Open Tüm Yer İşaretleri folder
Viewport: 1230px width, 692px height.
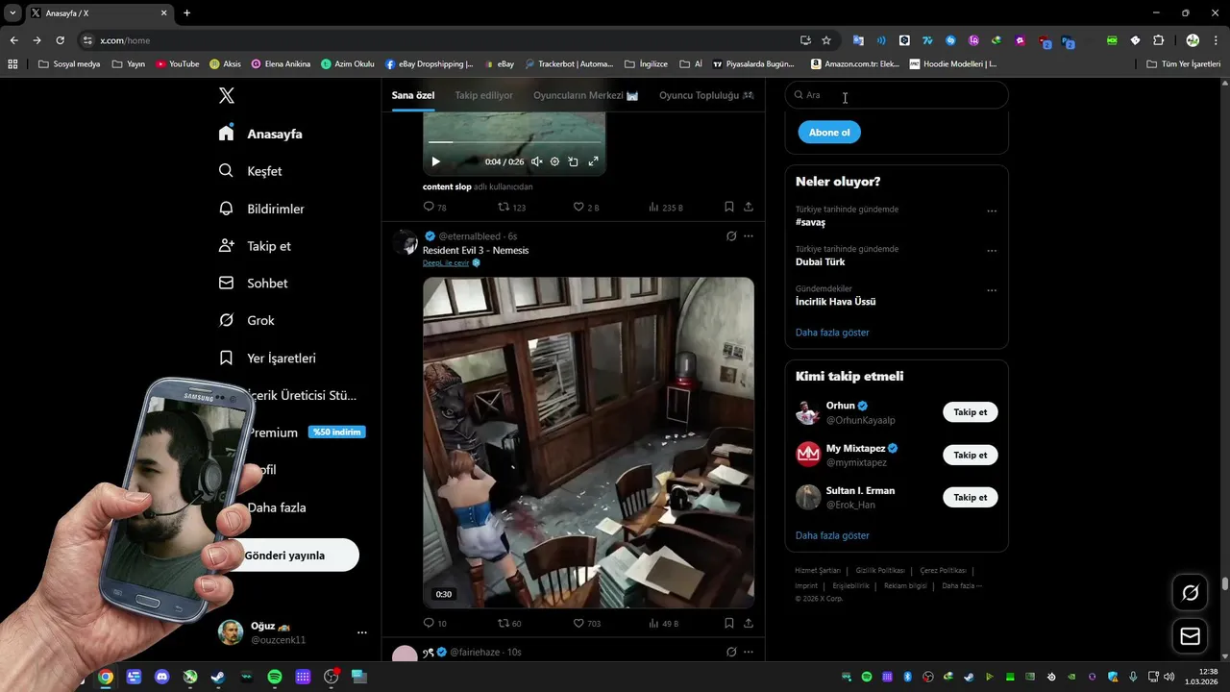[1184, 64]
